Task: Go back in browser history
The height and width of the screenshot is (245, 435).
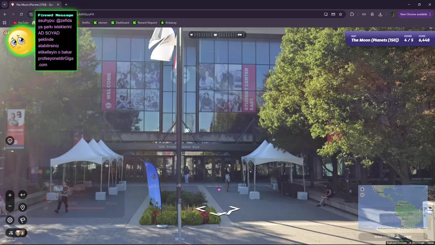Action: click(5, 14)
